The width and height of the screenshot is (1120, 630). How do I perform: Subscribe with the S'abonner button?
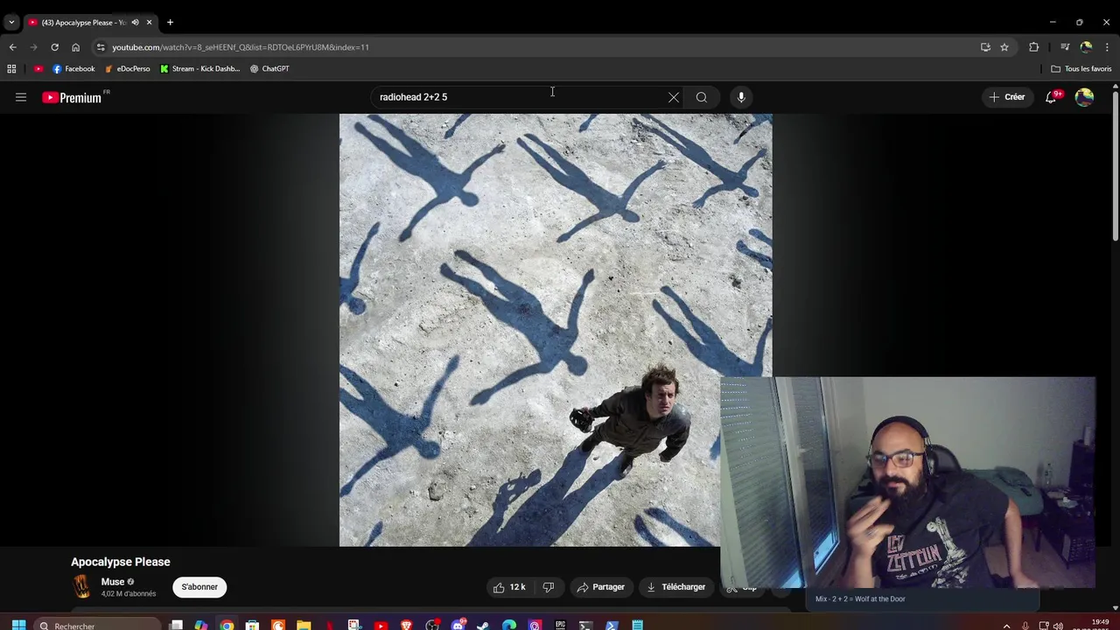point(199,587)
